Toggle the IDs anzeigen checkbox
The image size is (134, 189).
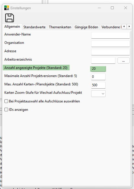tap(6, 110)
